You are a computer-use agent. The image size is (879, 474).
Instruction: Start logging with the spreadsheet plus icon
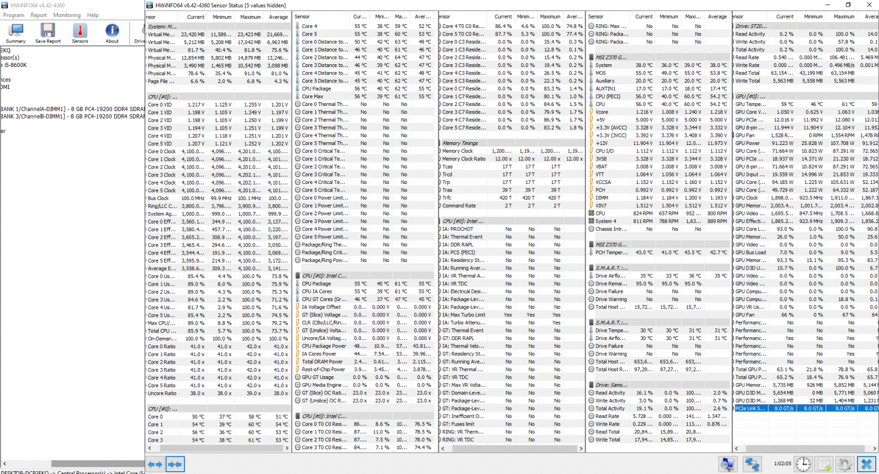click(x=825, y=464)
